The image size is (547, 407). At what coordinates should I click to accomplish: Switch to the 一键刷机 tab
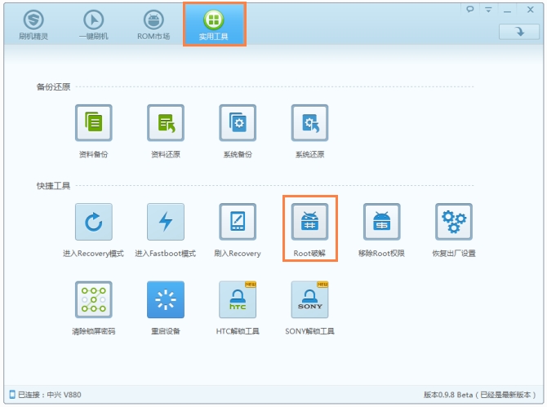point(94,24)
